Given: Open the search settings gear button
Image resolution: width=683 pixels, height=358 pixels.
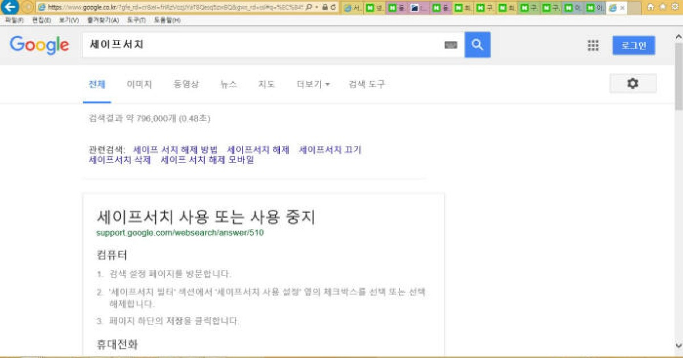Looking at the screenshot, I should tap(633, 84).
